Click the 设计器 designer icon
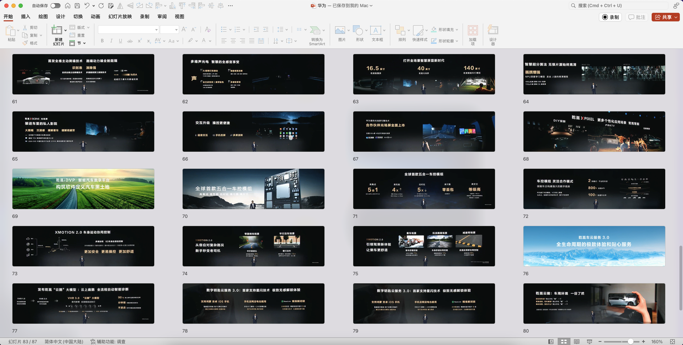683x345 pixels. click(x=493, y=30)
